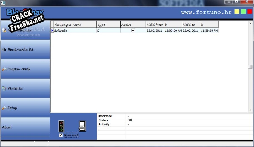Toggle the Blue toch checkbox
This screenshot has width=254, height=147.
[61, 135]
